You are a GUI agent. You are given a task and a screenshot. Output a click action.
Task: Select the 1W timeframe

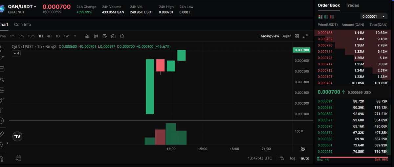pos(66,36)
